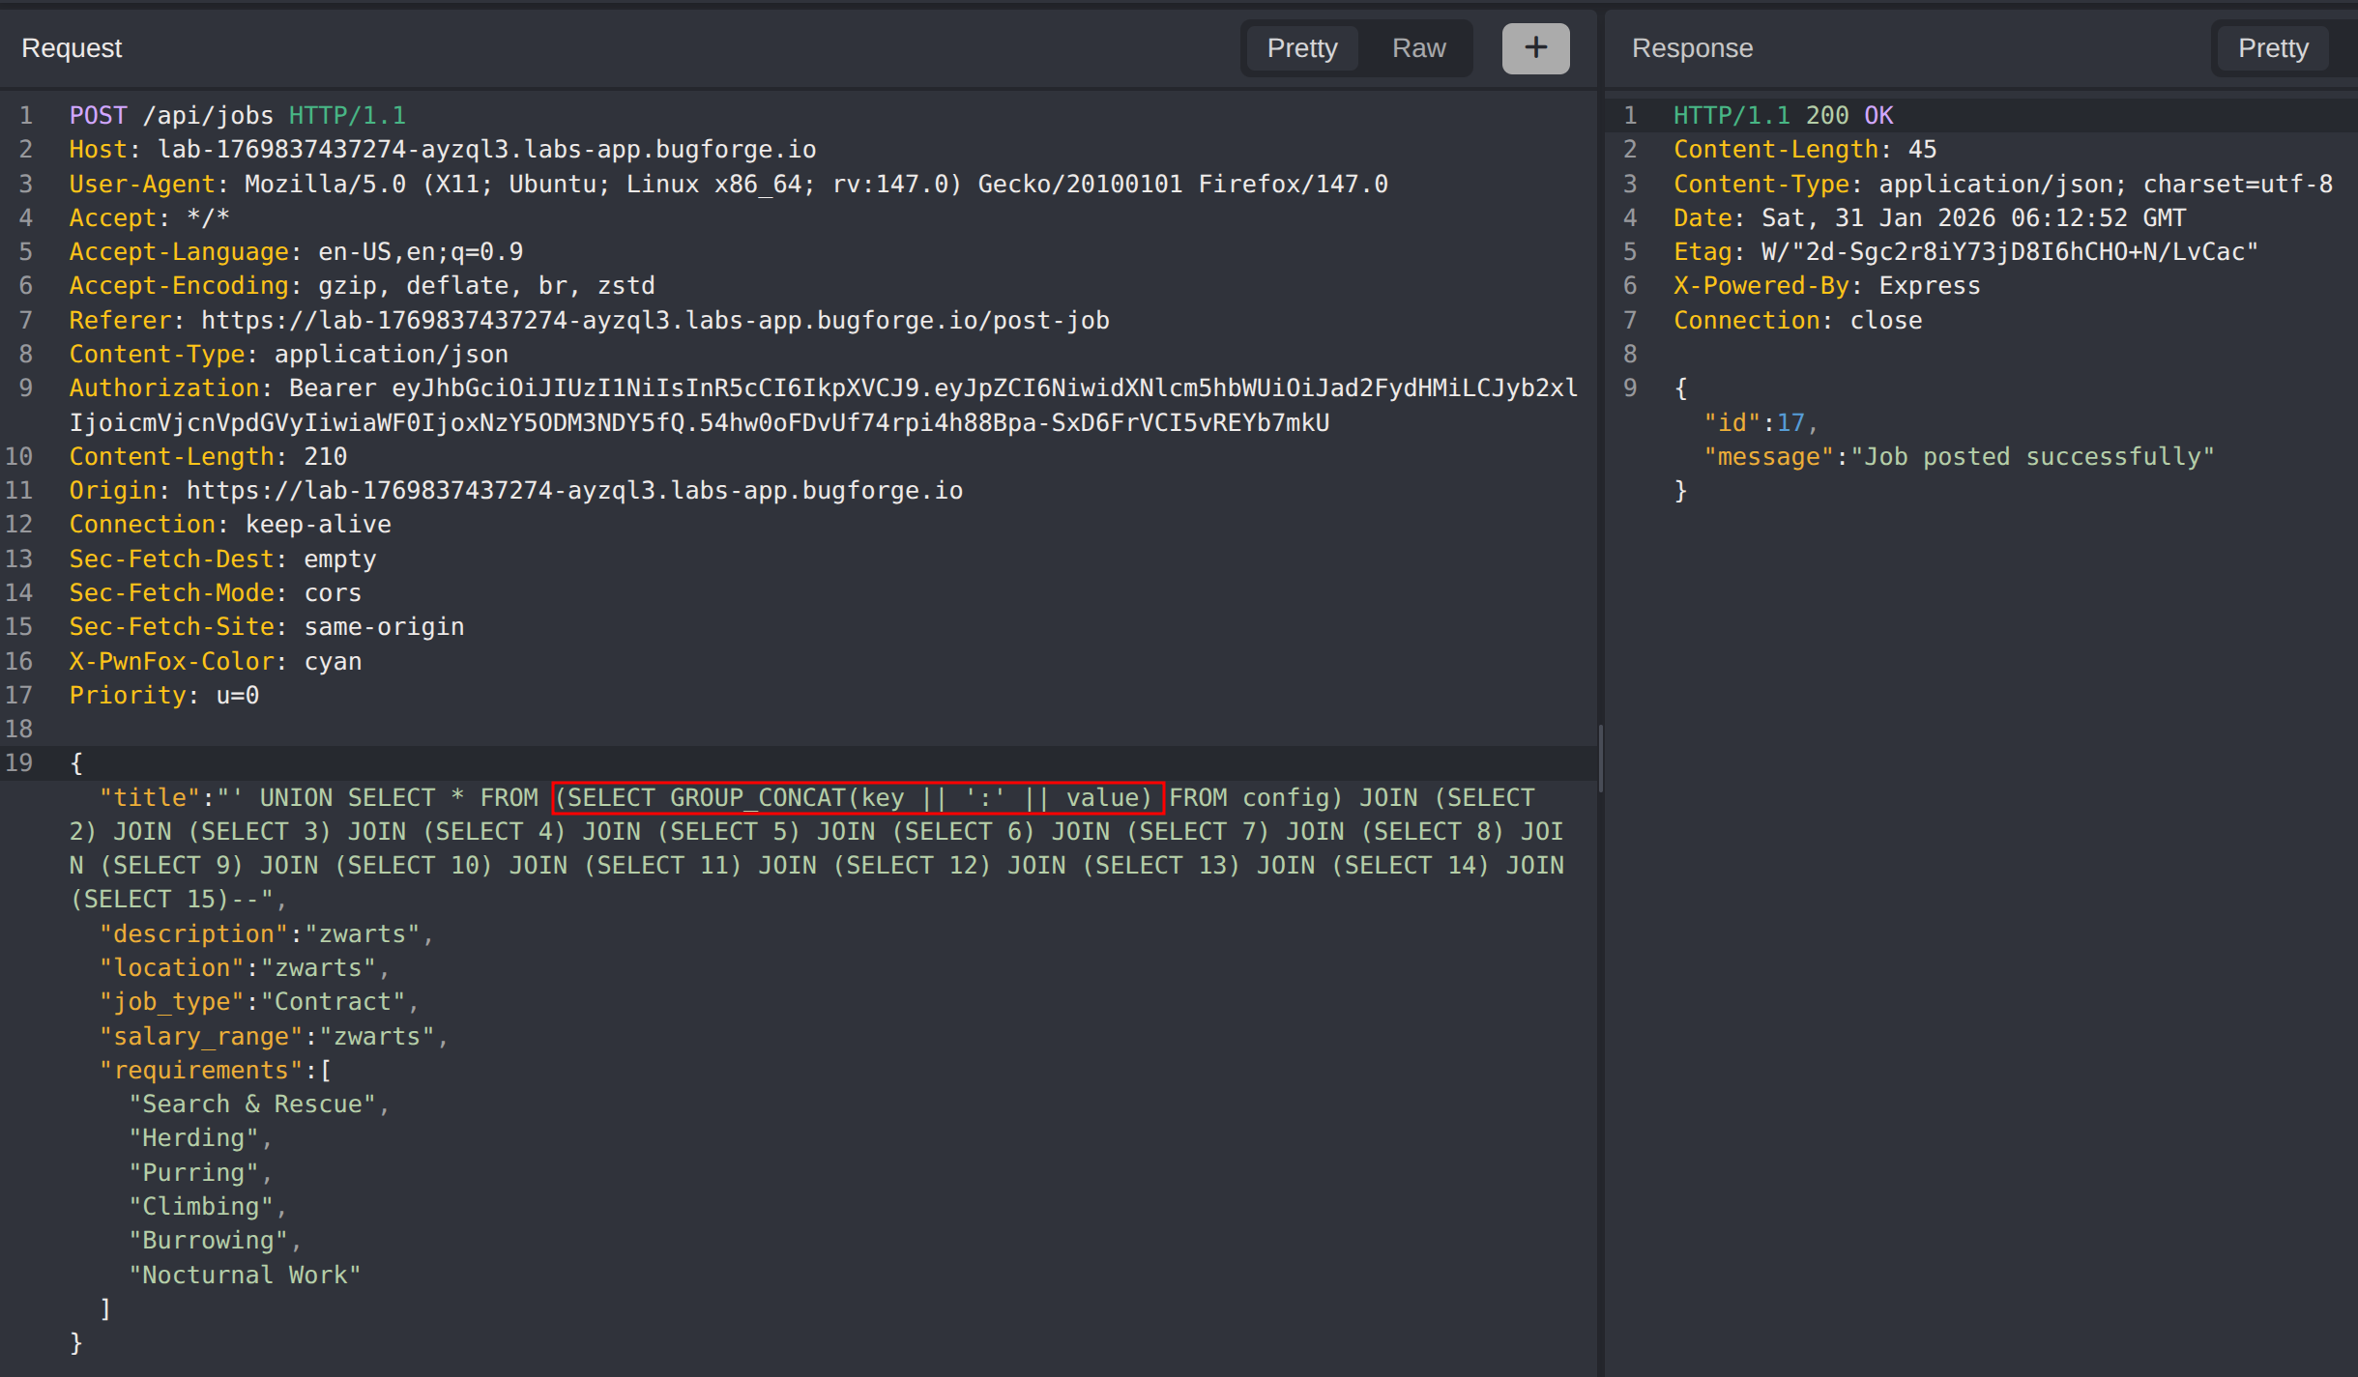Click the "requirements" array opening bracket
This screenshot has width=2358, height=1377.
point(326,1071)
